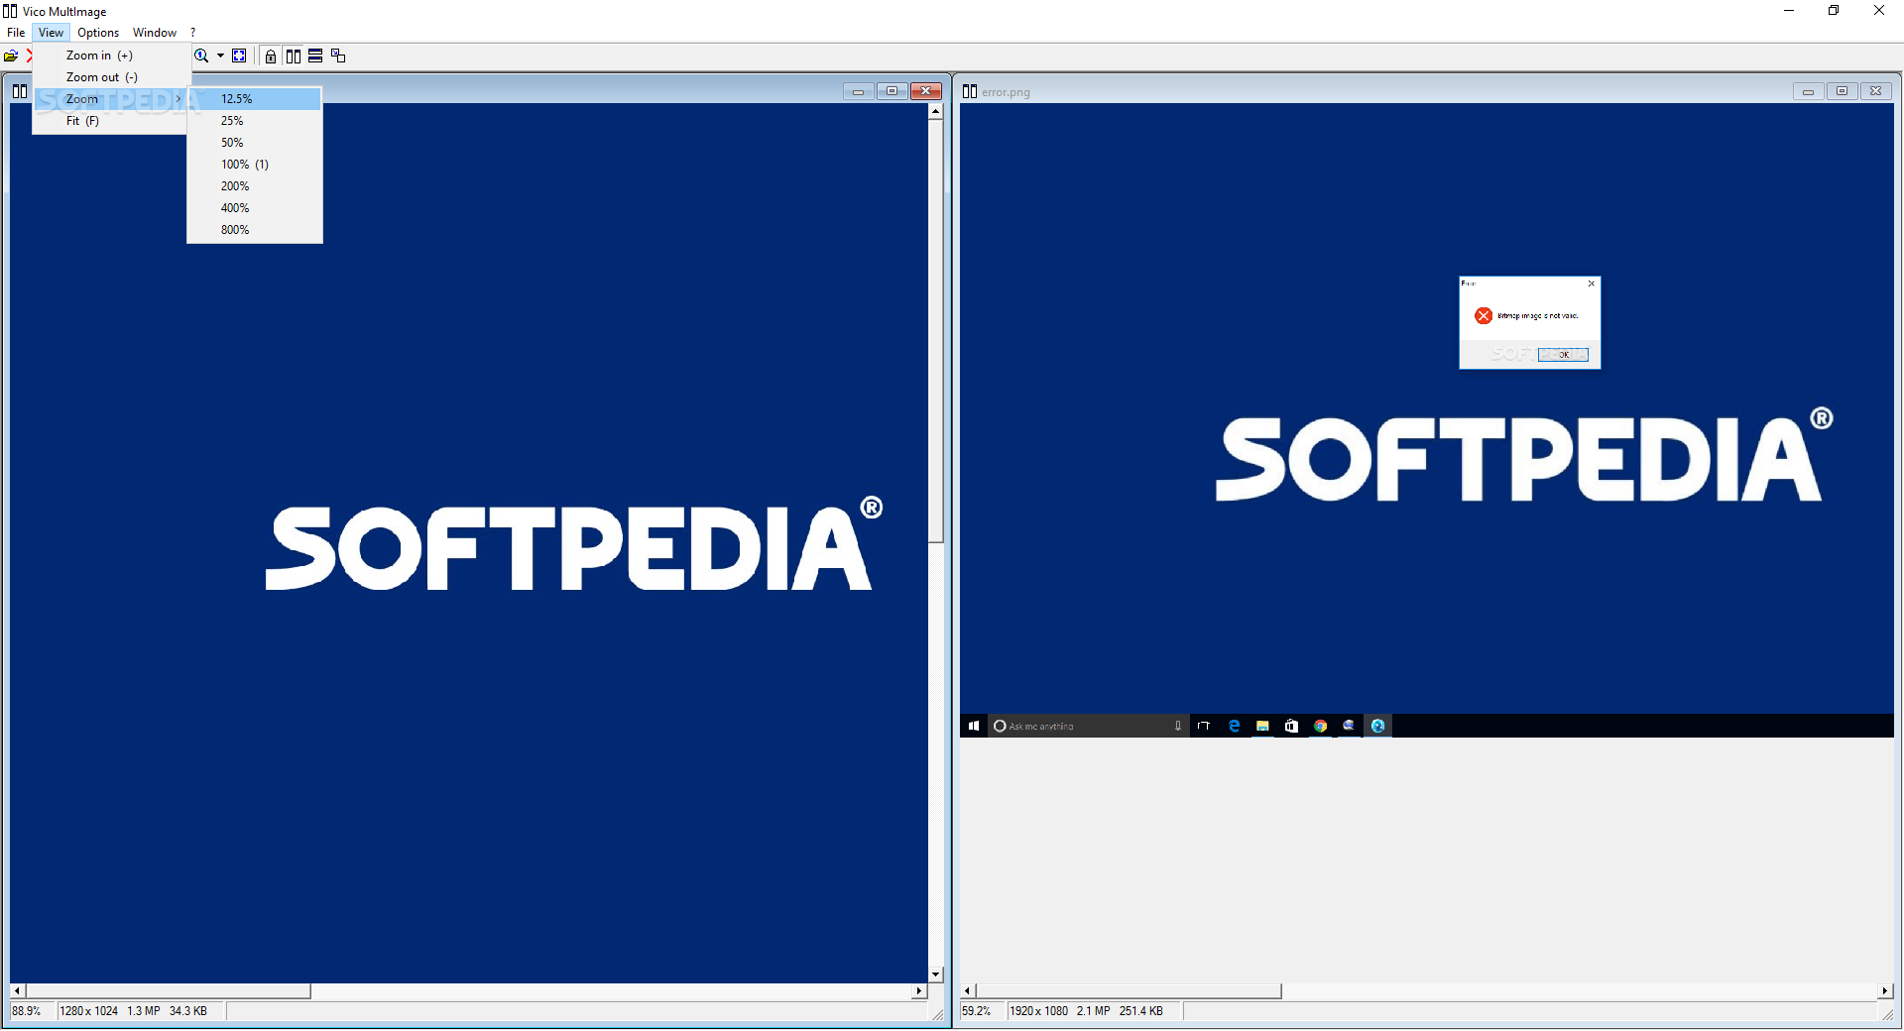
Task: Click the cascade windows toolbar icon
Action: (338, 56)
